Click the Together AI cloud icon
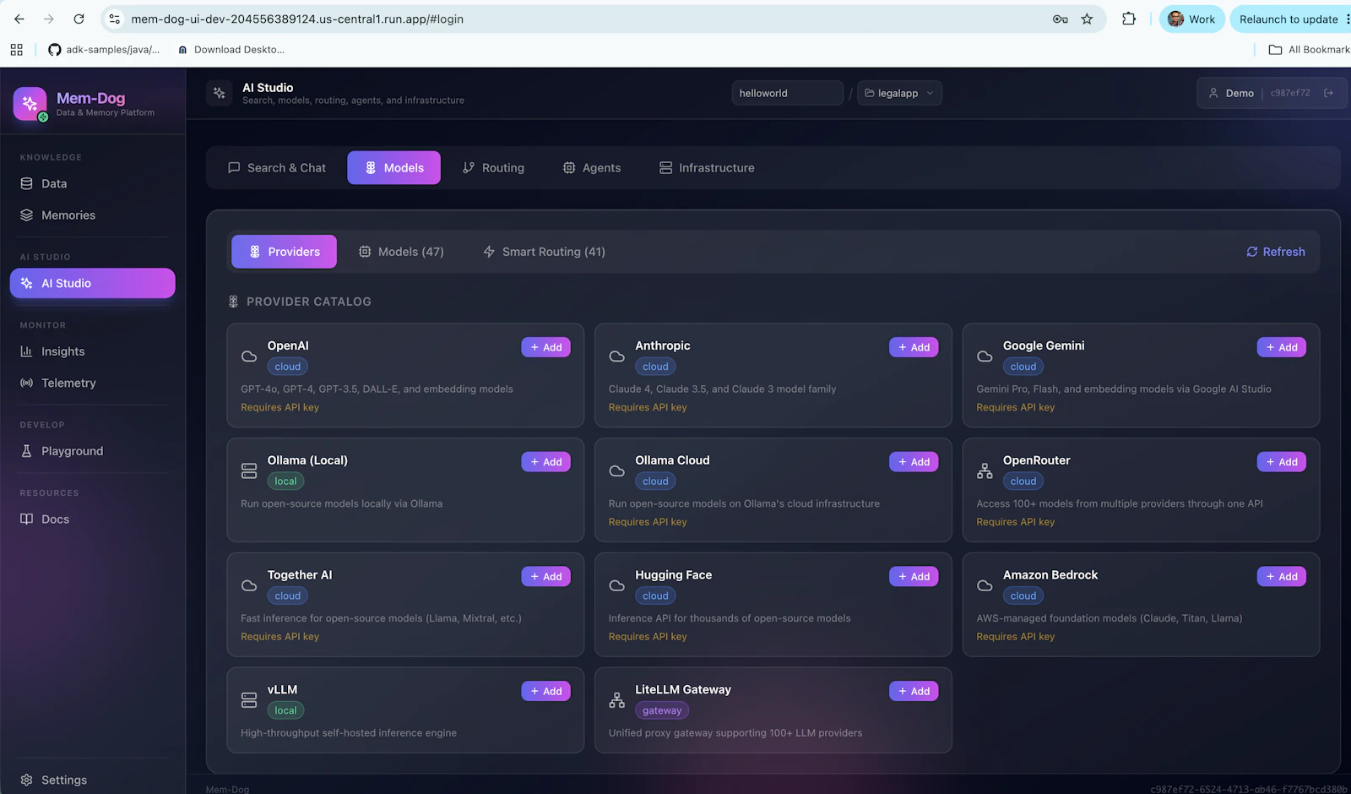The image size is (1351, 794). pos(249,585)
